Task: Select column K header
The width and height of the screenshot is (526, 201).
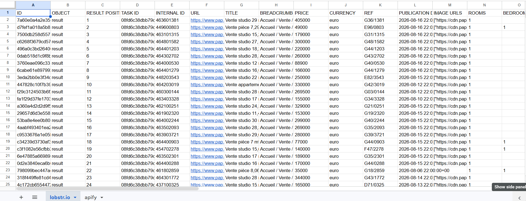Action: [x=380, y=5]
